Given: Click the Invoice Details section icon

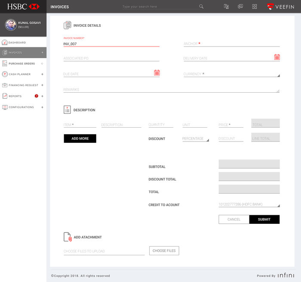Looking at the screenshot, I should click(68, 25).
